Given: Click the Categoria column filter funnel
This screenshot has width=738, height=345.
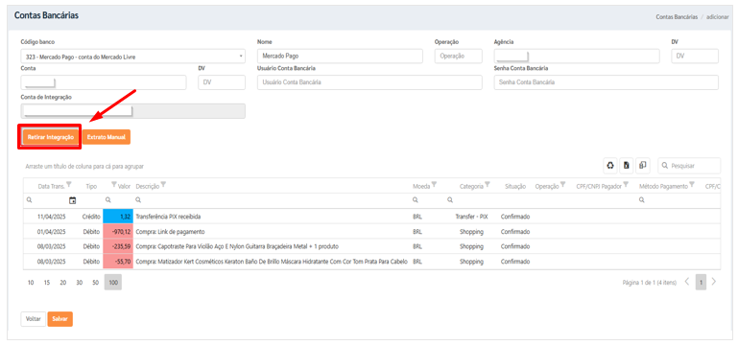Looking at the screenshot, I should click(x=488, y=185).
